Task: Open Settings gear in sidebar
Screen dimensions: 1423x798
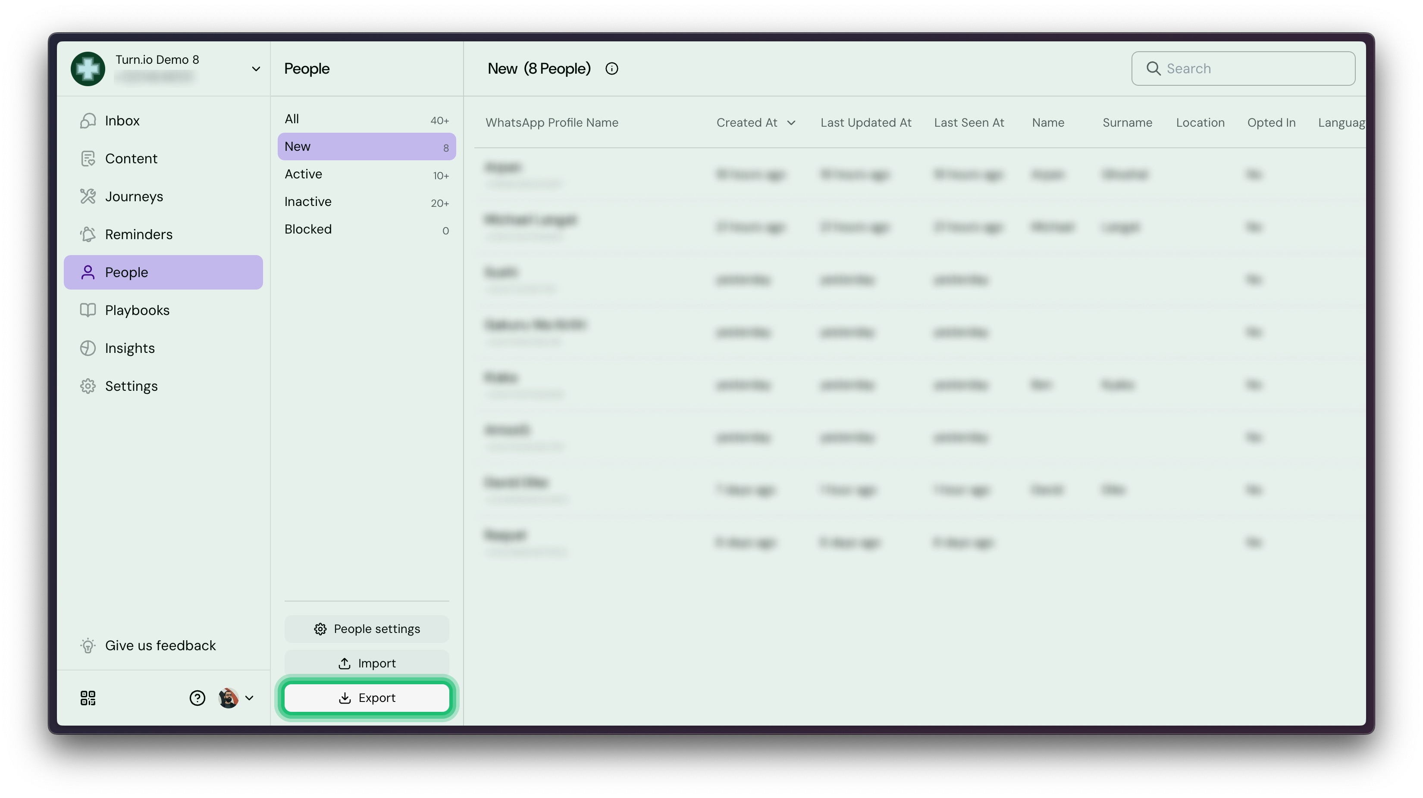Action: point(88,387)
